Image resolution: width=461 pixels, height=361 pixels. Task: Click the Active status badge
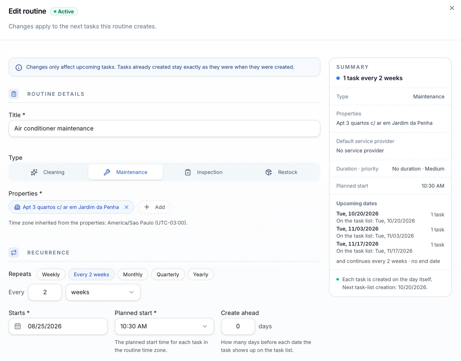pos(64,11)
